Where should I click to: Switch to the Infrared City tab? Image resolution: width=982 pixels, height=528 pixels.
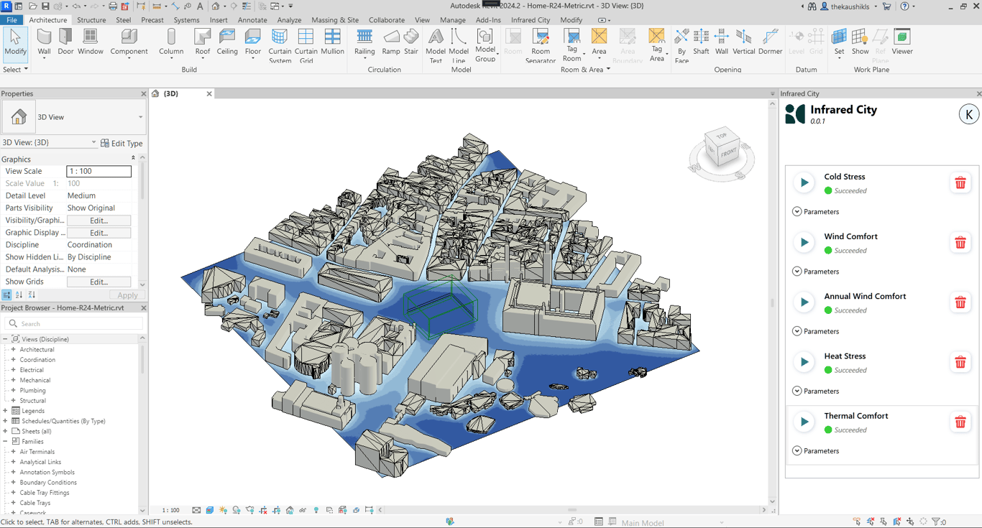[x=530, y=20]
